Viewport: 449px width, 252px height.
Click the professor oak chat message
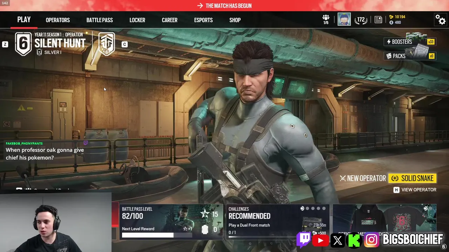45,154
